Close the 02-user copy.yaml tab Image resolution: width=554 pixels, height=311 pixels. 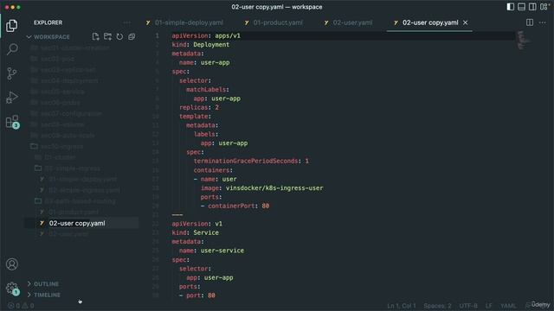tap(466, 22)
